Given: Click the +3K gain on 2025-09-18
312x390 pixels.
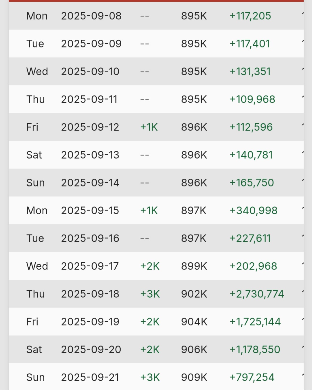Looking at the screenshot, I should click(150, 294).
